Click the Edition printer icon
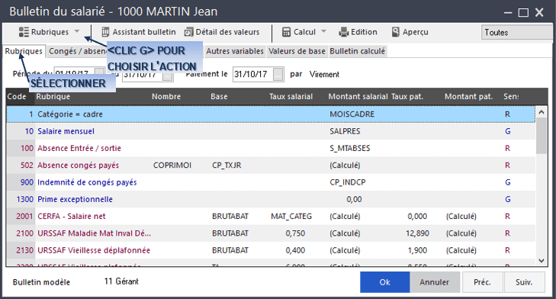 [344, 32]
